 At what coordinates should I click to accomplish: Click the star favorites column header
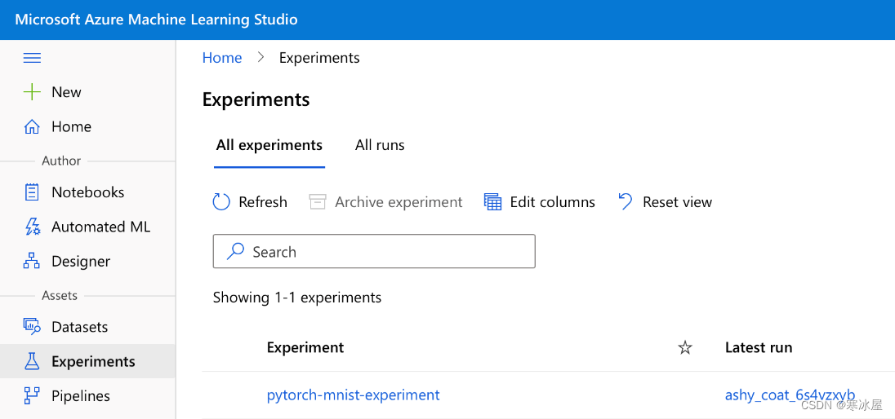tap(685, 348)
